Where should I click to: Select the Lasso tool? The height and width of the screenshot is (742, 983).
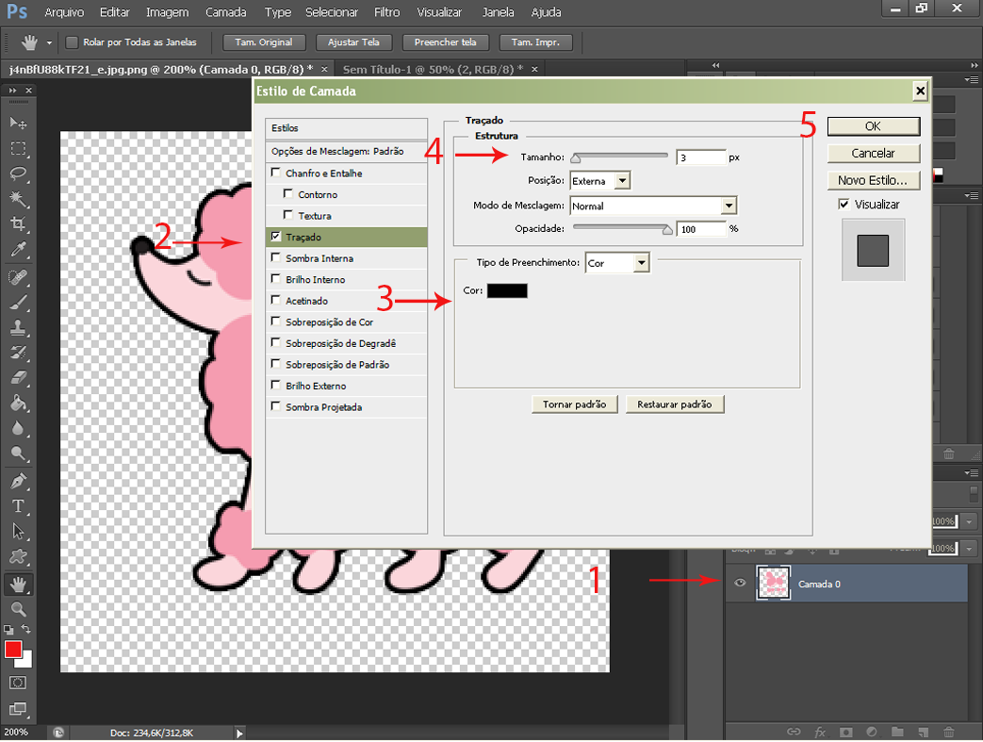point(18,173)
